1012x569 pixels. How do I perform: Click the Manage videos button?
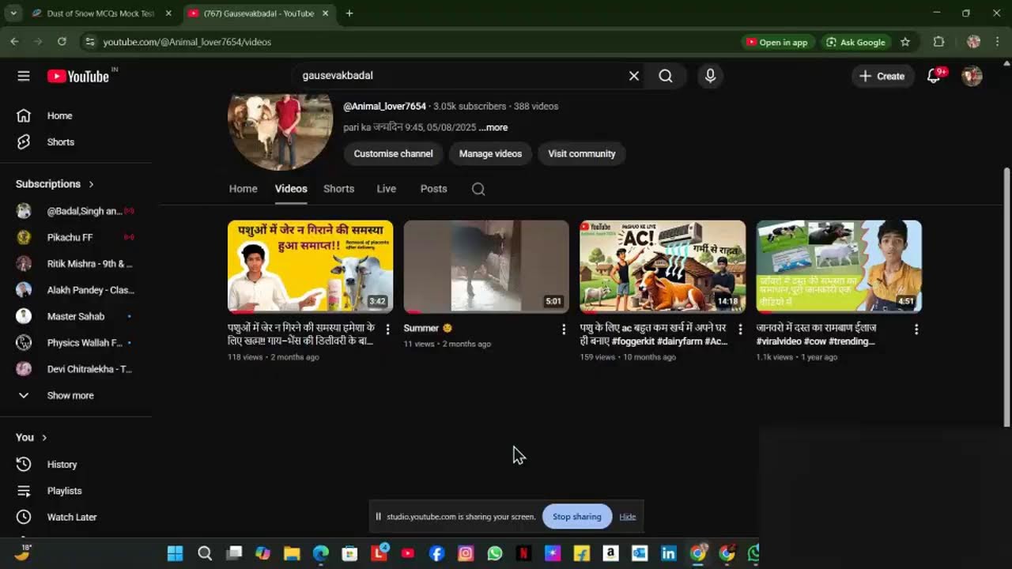[x=490, y=154]
